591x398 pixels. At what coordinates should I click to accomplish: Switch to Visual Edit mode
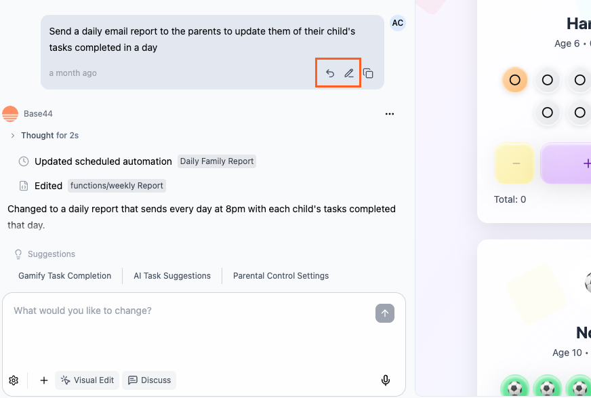coord(87,380)
